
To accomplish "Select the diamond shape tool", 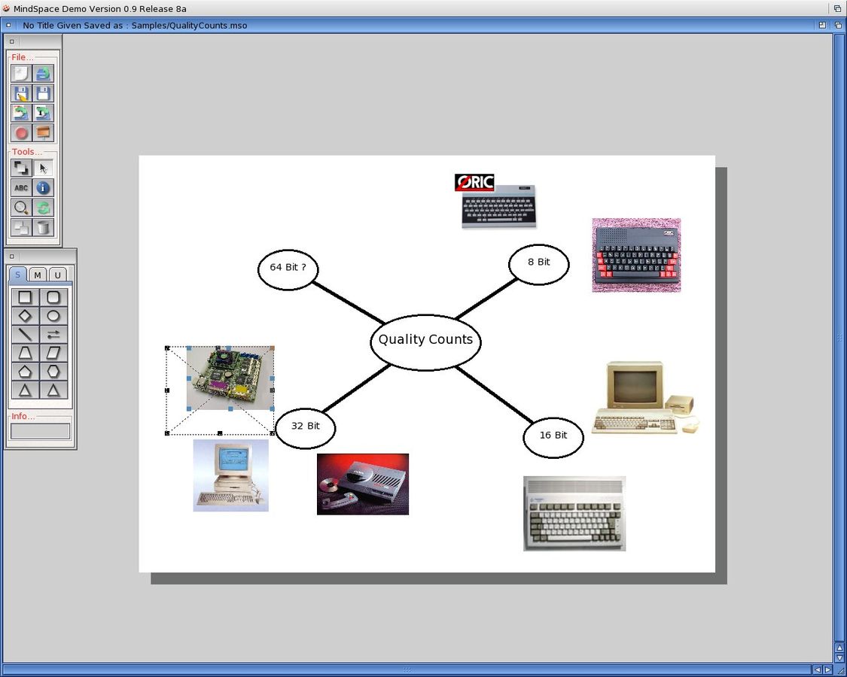I will click(x=25, y=316).
